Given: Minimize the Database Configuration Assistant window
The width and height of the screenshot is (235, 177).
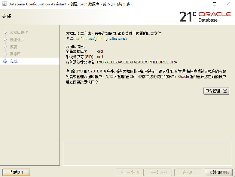Looking at the screenshot, I should coord(201,4).
